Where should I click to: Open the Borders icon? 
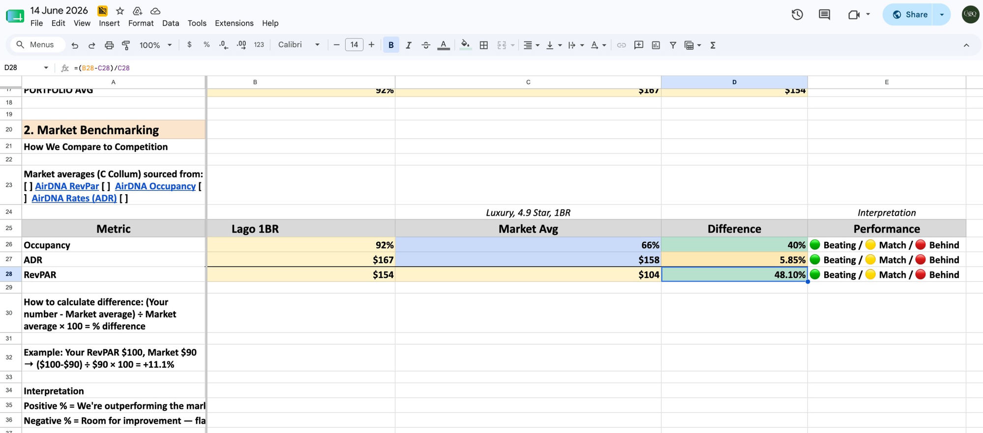484,45
